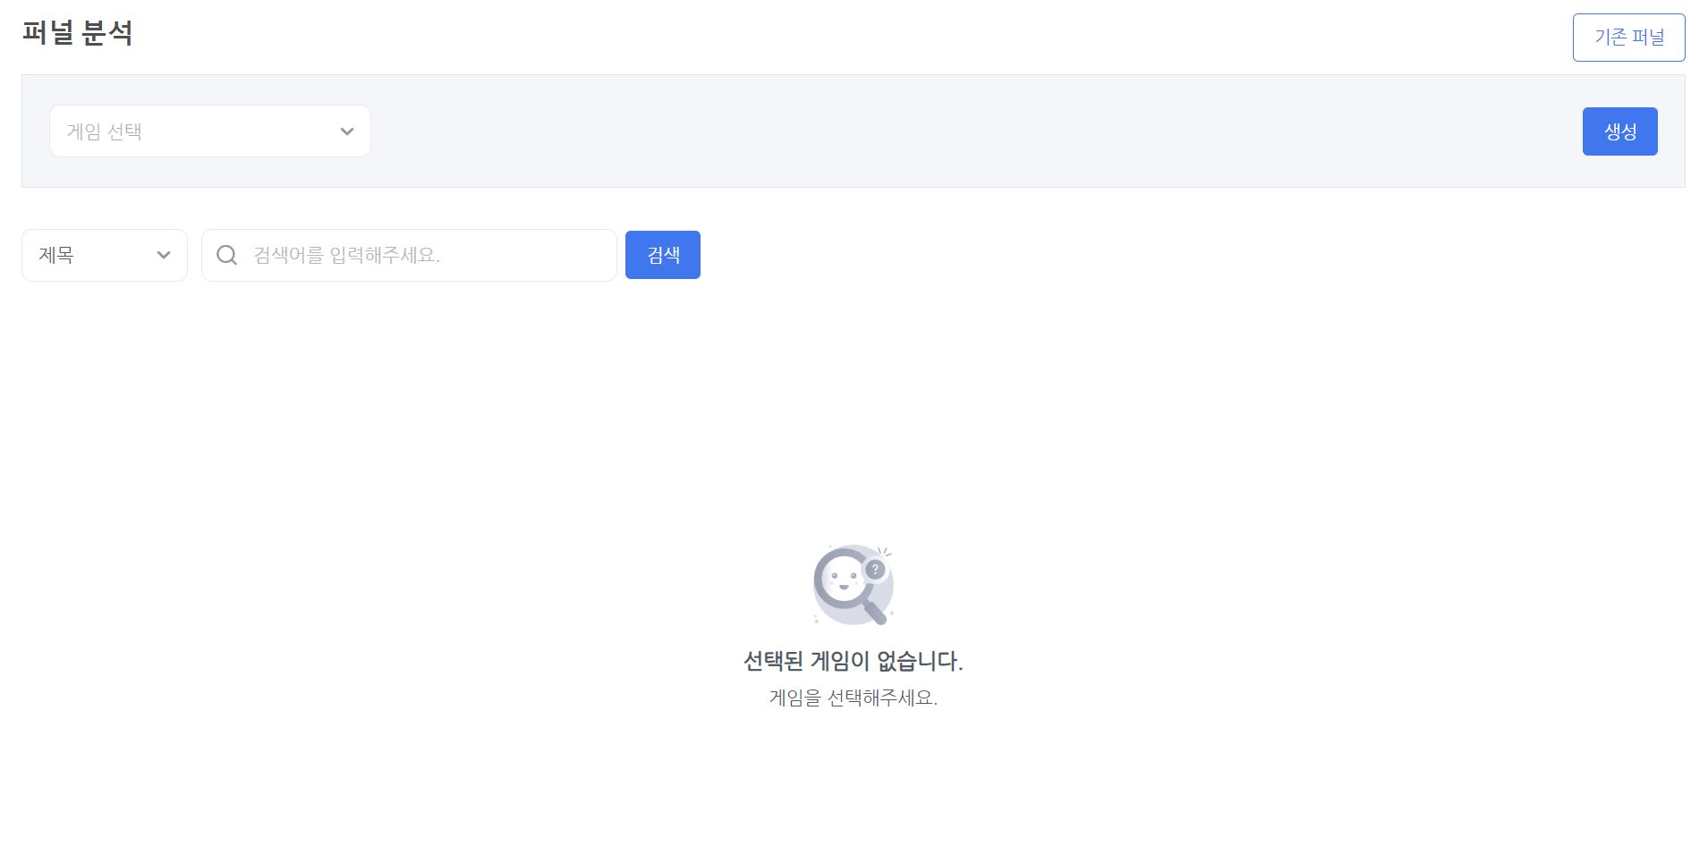Open the 제목 dropdown arrow
Viewport: 1708px width, 846px height.
pyautogui.click(x=164, y=256)
